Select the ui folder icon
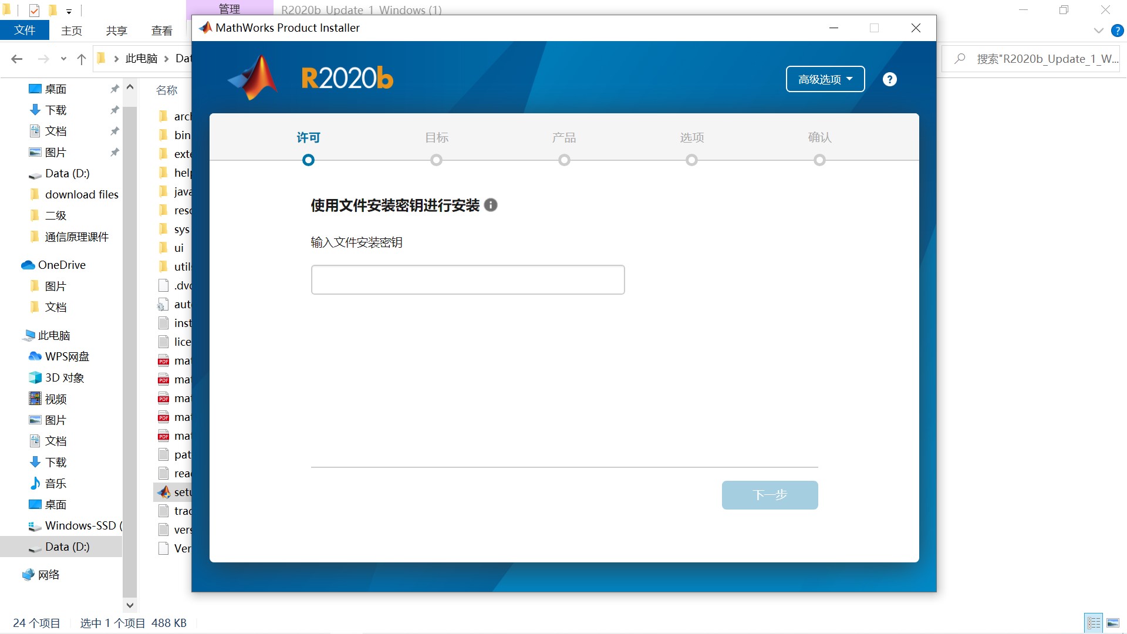The height and width of the screenshot is (634, 1127). pos(164,248)
